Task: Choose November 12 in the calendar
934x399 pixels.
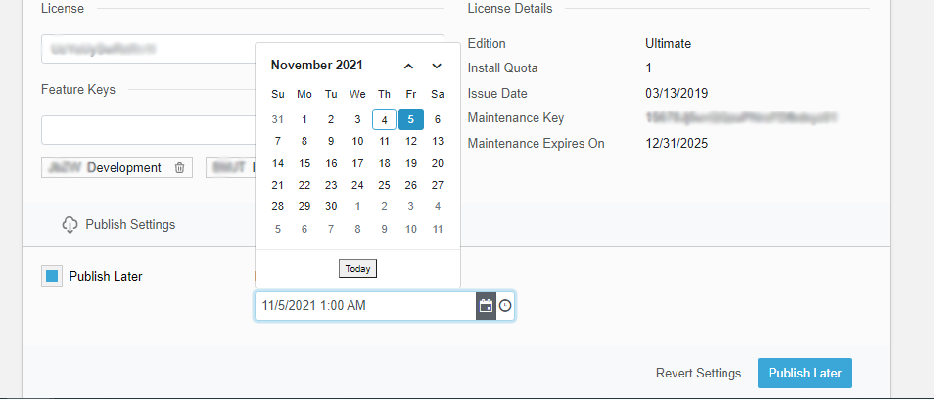Action: (411, 142)
